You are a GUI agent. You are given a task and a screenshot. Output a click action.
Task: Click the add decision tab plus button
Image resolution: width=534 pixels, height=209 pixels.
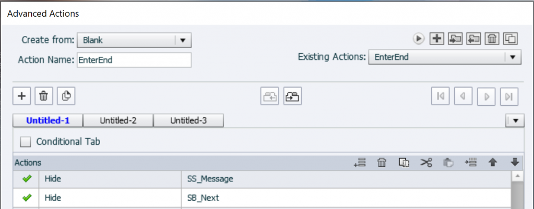22,96
